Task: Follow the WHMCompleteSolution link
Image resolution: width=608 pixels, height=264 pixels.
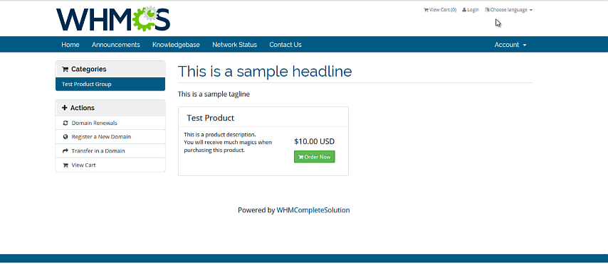Action: [x=313, y=210]
